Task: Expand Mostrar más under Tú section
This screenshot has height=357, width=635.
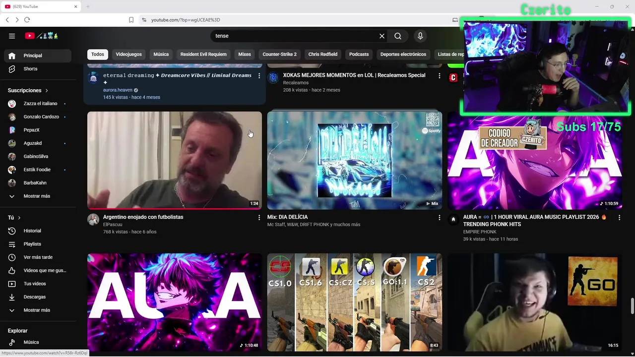Action: pos(38,310)
